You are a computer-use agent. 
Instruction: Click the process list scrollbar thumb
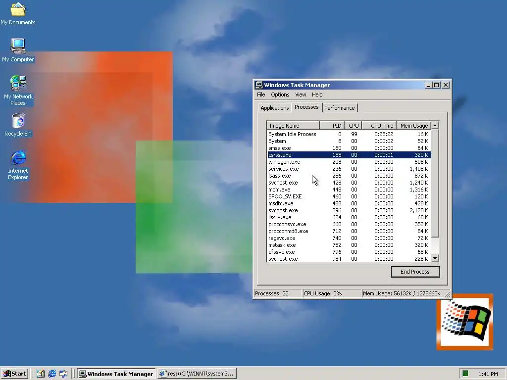pyautogui.click(x=435, y=183)
